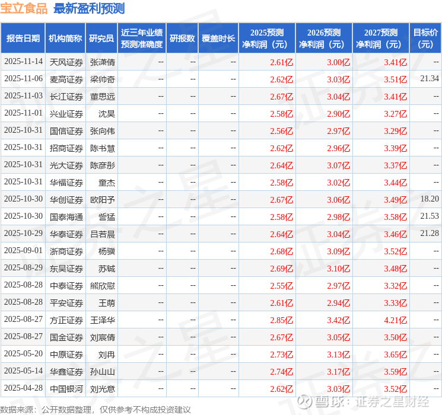This screenshot has width=442, height=415.
Task: Click the 数据来源 disclaimer text
Action: (96, 409)
